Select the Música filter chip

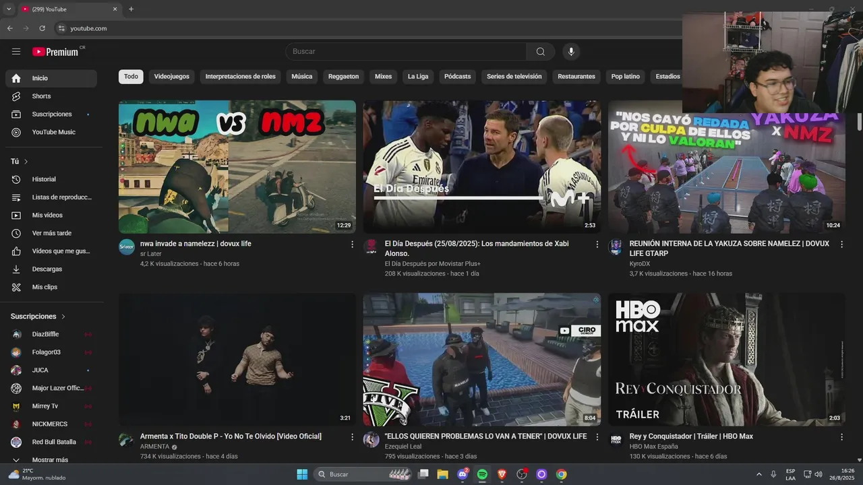pyautogui.click(x=302, y=77)
